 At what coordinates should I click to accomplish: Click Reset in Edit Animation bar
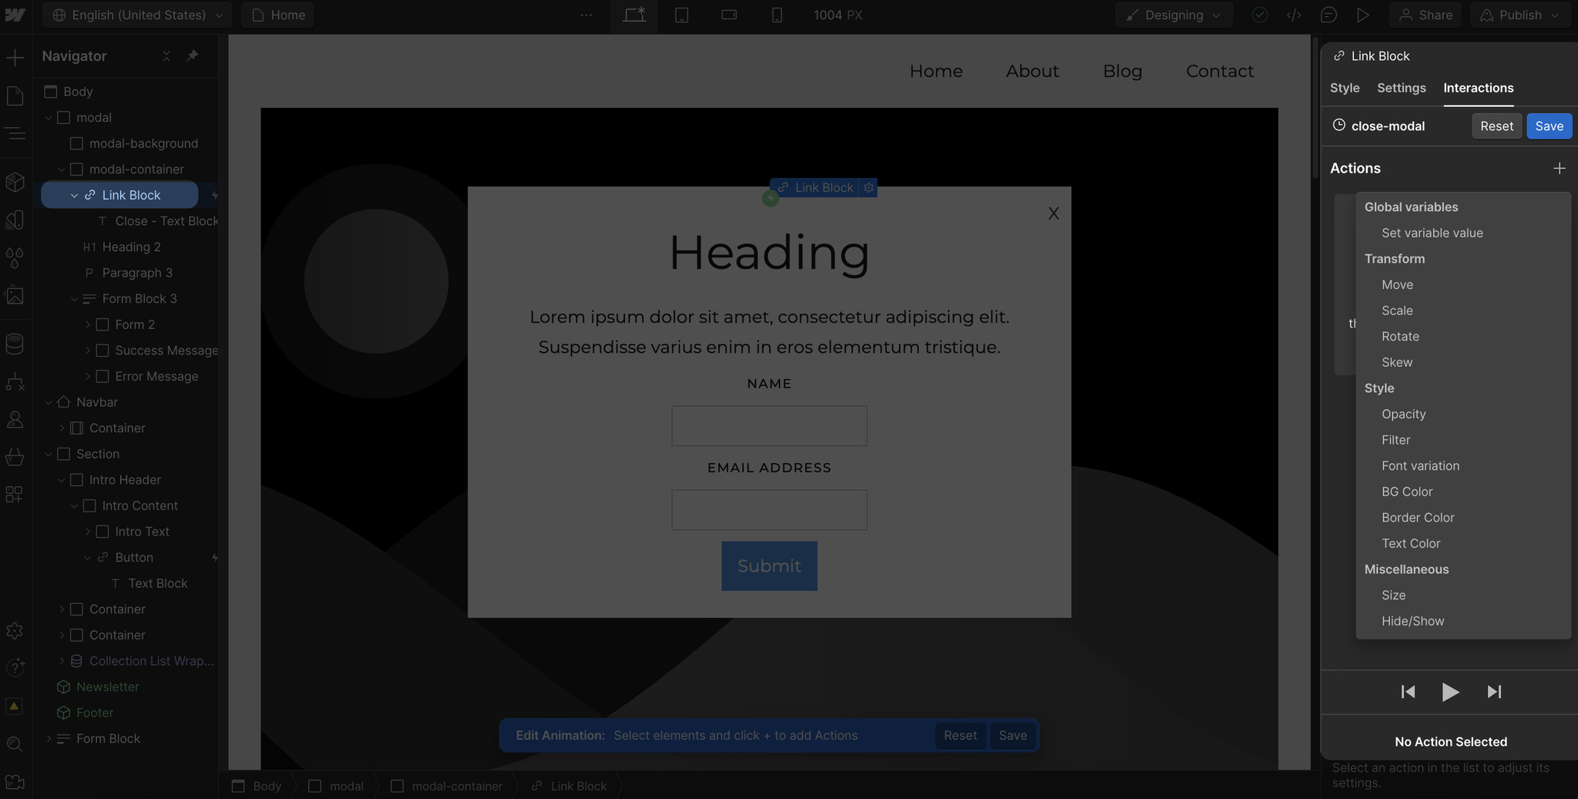tap(960, 736)
